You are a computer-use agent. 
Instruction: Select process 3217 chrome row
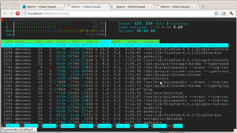click(x=115, y=64)
